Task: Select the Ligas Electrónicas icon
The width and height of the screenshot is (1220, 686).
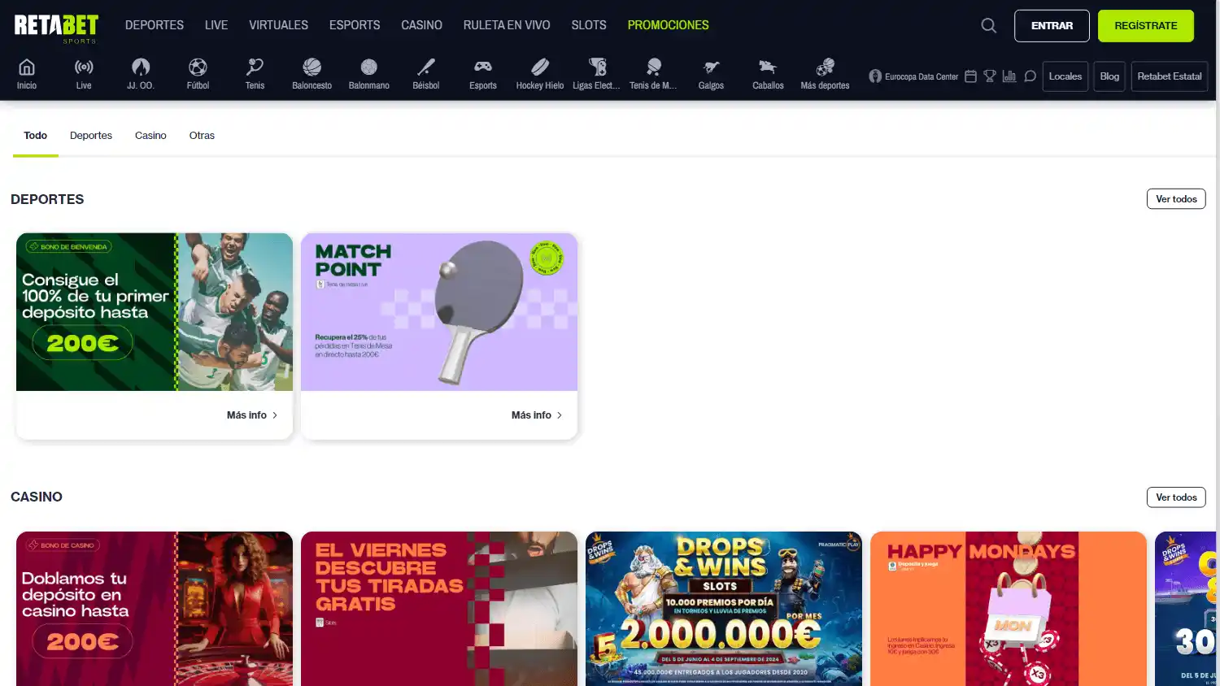Action: tap(596, 67)
